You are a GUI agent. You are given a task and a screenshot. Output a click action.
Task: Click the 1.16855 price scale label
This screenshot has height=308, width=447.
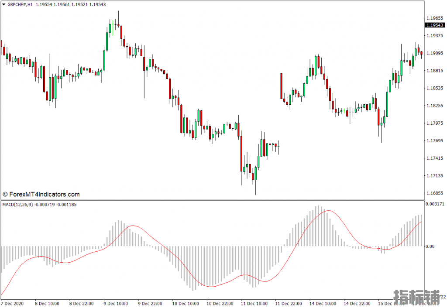435,193
